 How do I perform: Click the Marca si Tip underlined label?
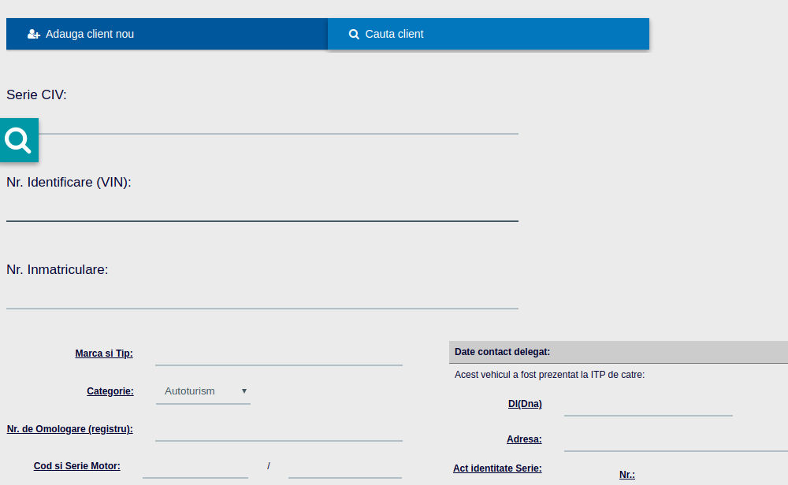coord(104,354)
